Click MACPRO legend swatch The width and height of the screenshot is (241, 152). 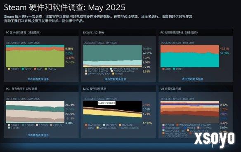[104, 125]
